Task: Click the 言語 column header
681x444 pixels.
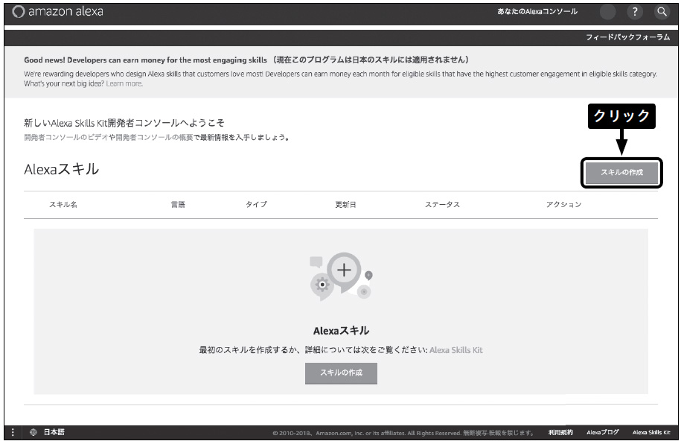Action: click(x=178, y=204)
